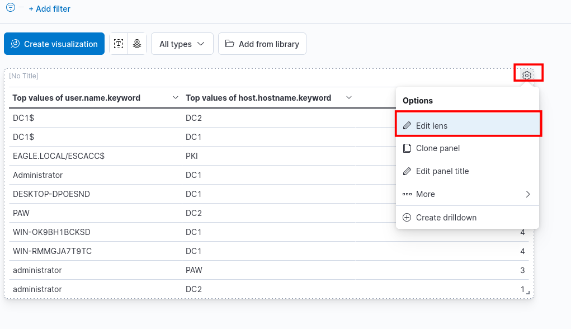Click the pencil icon beside Edit lens
The width and height of the screenshot is (571, 329).
(407, 126)
